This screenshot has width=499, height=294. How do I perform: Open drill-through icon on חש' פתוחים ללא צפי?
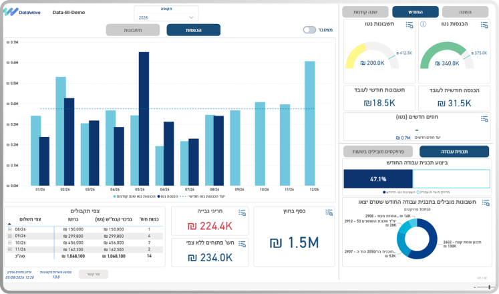click(x=242, y=245)
